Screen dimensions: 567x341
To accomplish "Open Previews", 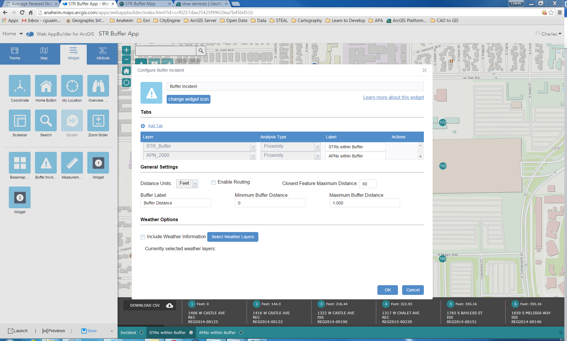I will click(53, 331).
